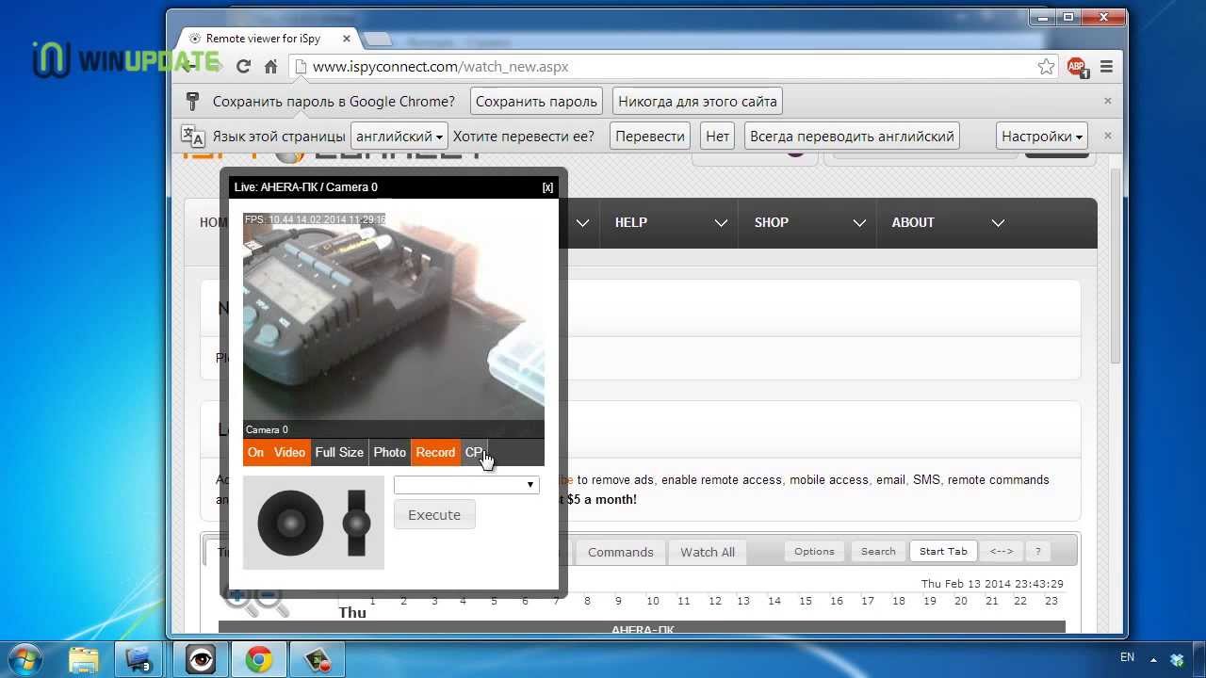This screenshot has width=1206, height=678.
Task: Toggle Record on Camera 0
Action: tap(435, 452)
